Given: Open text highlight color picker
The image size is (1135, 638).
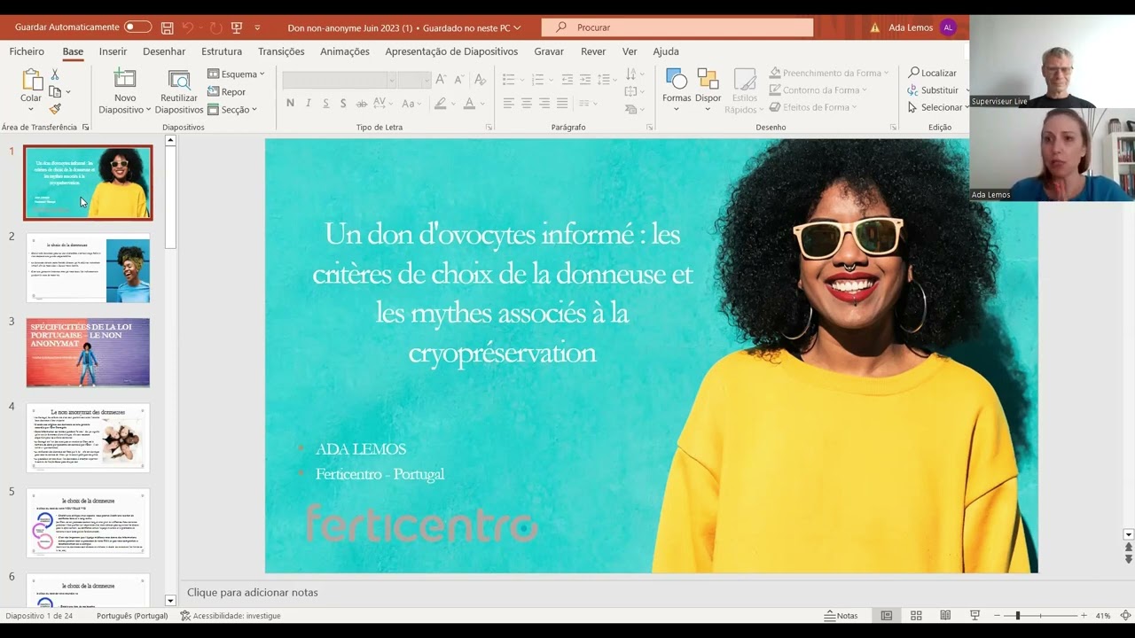Looking at the screenshot, I should pyautogui.click(x=440, y=104).
